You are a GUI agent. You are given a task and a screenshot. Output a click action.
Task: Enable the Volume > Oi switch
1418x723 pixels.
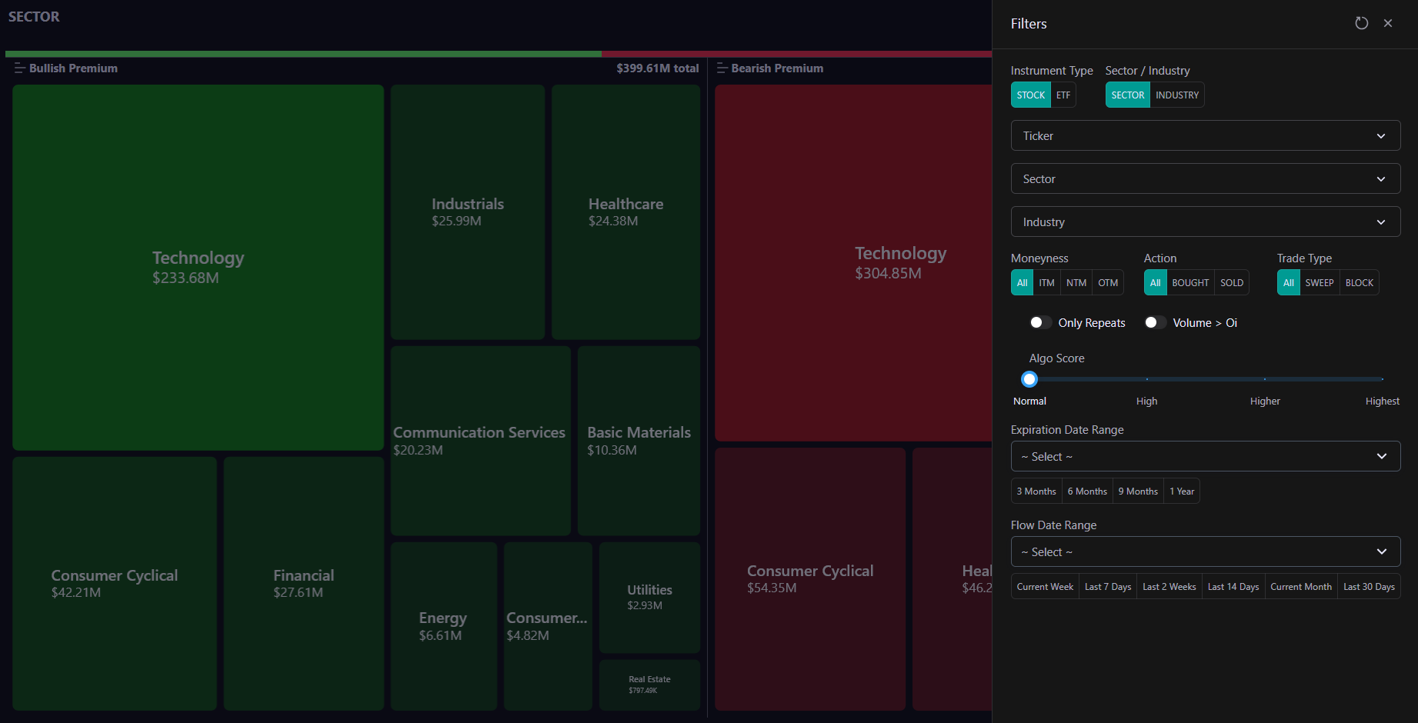point(1156,322)
